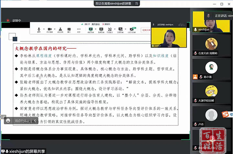Collapse the chat bar chevron arrow
This screenshot has width=233, height=154.
(35, 121)
